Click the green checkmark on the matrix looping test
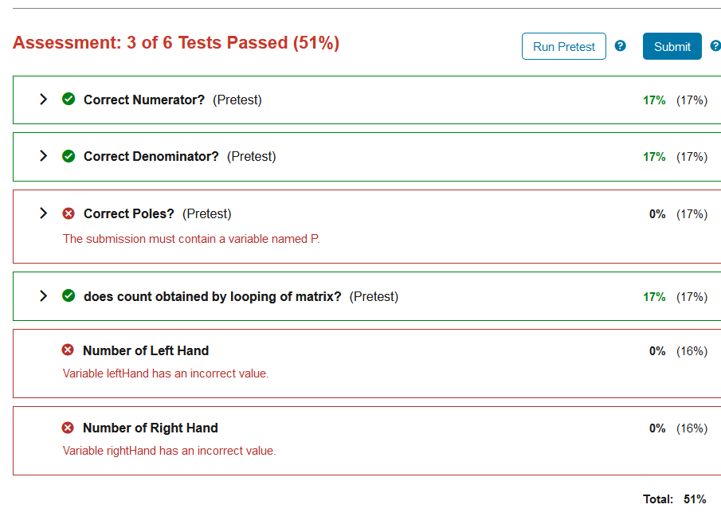The height and width of the screenshot is (524, 721). coord(69,295)
